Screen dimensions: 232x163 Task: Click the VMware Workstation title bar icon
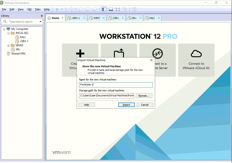2,3
